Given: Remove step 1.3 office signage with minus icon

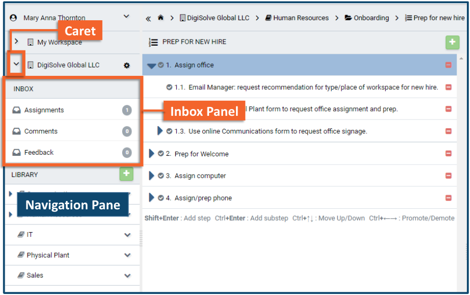Looking at the screenshot, I should pos(448,131).
